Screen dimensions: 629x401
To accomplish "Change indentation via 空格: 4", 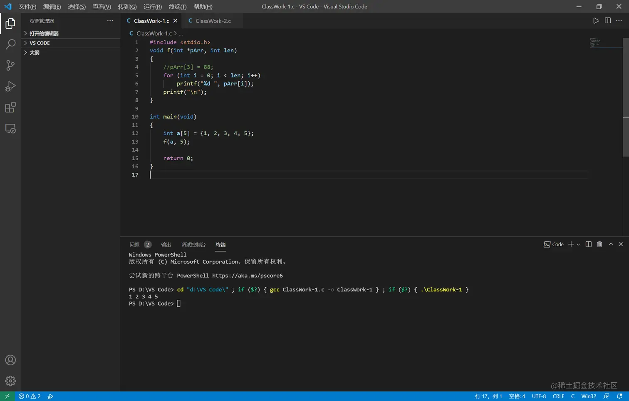I will point(517,396).
